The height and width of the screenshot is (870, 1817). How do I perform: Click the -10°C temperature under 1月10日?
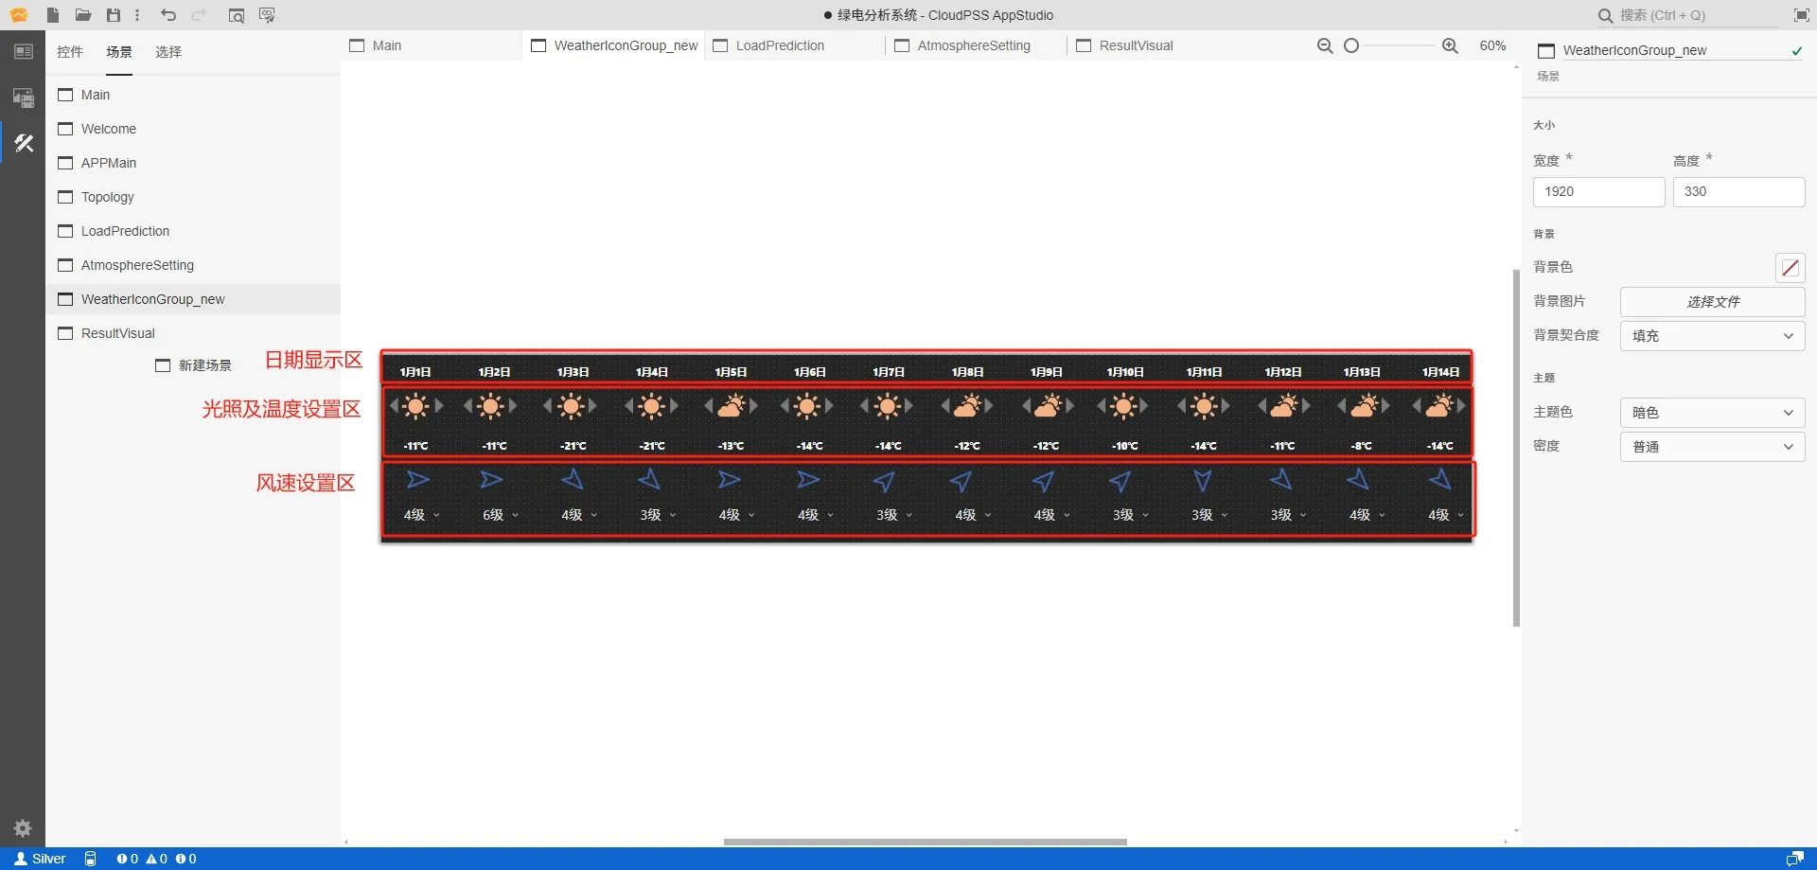pos(1124,446)
